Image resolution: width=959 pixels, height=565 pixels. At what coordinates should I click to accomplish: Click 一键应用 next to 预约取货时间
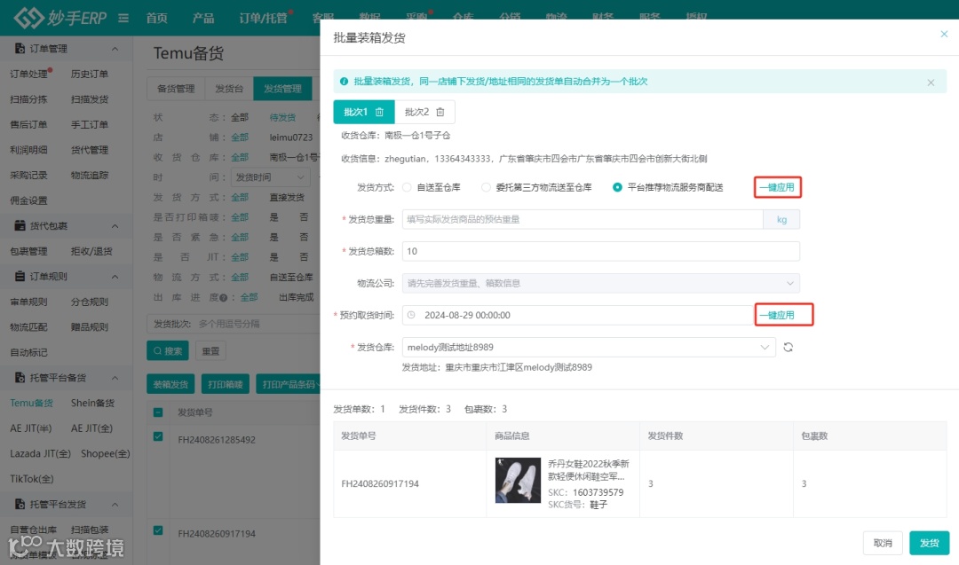coord(777,315)
